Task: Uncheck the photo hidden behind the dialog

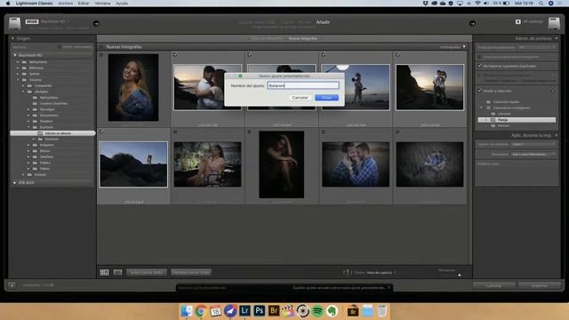Action: pos(249,54)
